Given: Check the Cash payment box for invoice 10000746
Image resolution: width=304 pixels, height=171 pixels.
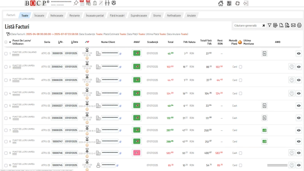Looking at the screenshot, I should tap(241, 153).
